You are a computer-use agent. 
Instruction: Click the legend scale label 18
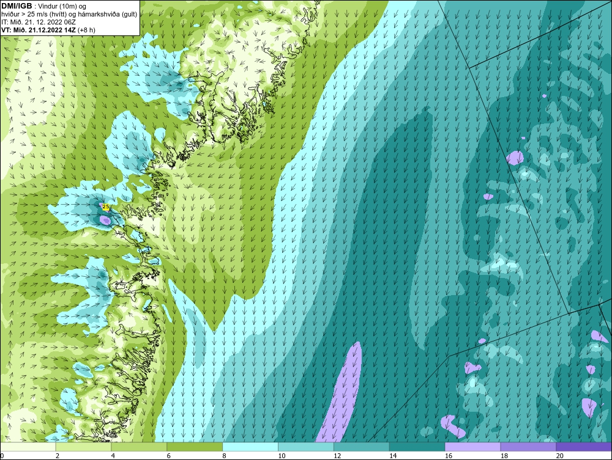coord(504,456)
